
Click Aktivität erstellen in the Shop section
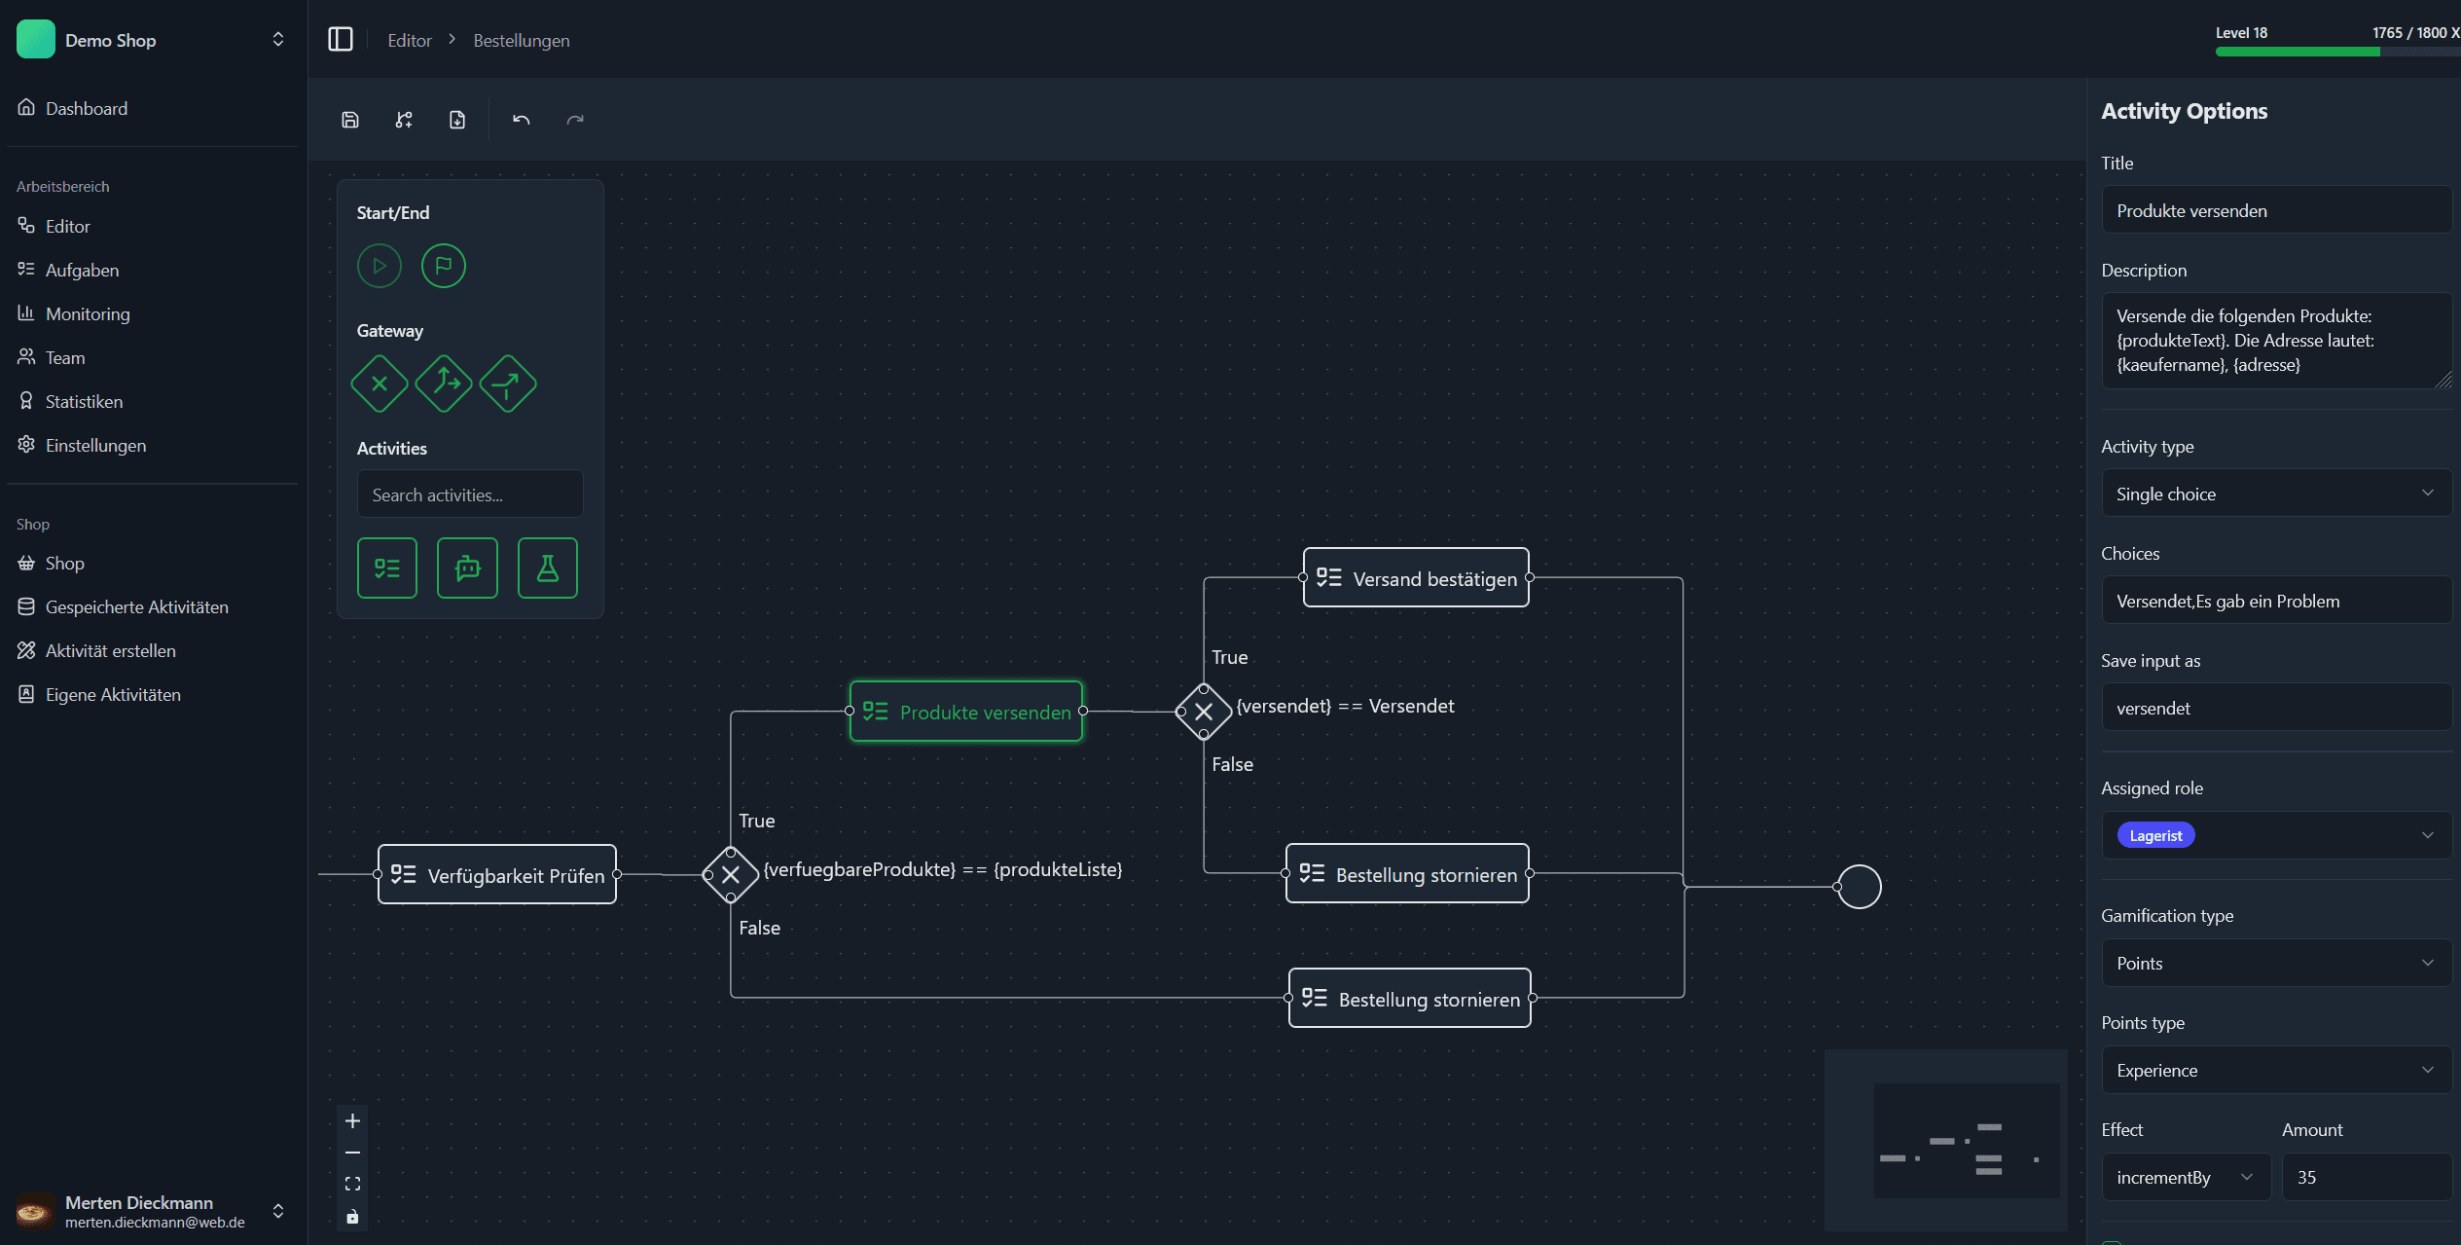[x=110, y=650]
